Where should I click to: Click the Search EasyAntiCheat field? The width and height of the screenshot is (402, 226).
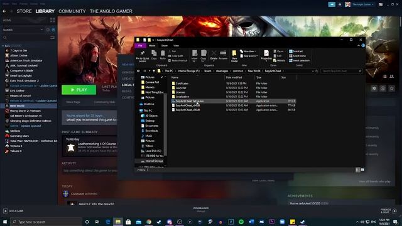pos(342,71)
